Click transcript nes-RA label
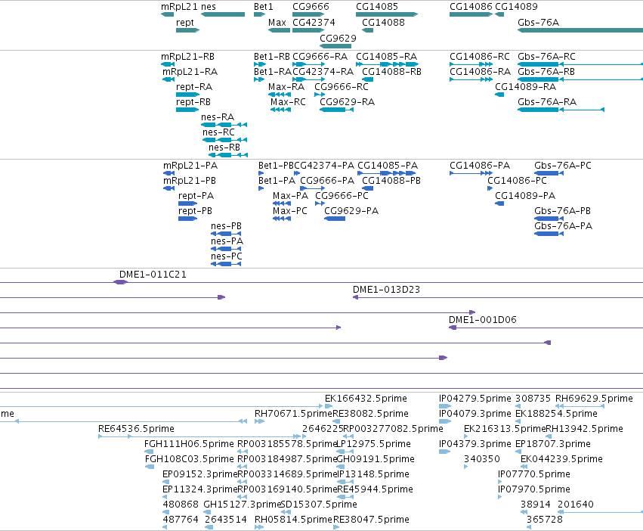The height and width of the screenshot is (531, 643). (218, 117)
